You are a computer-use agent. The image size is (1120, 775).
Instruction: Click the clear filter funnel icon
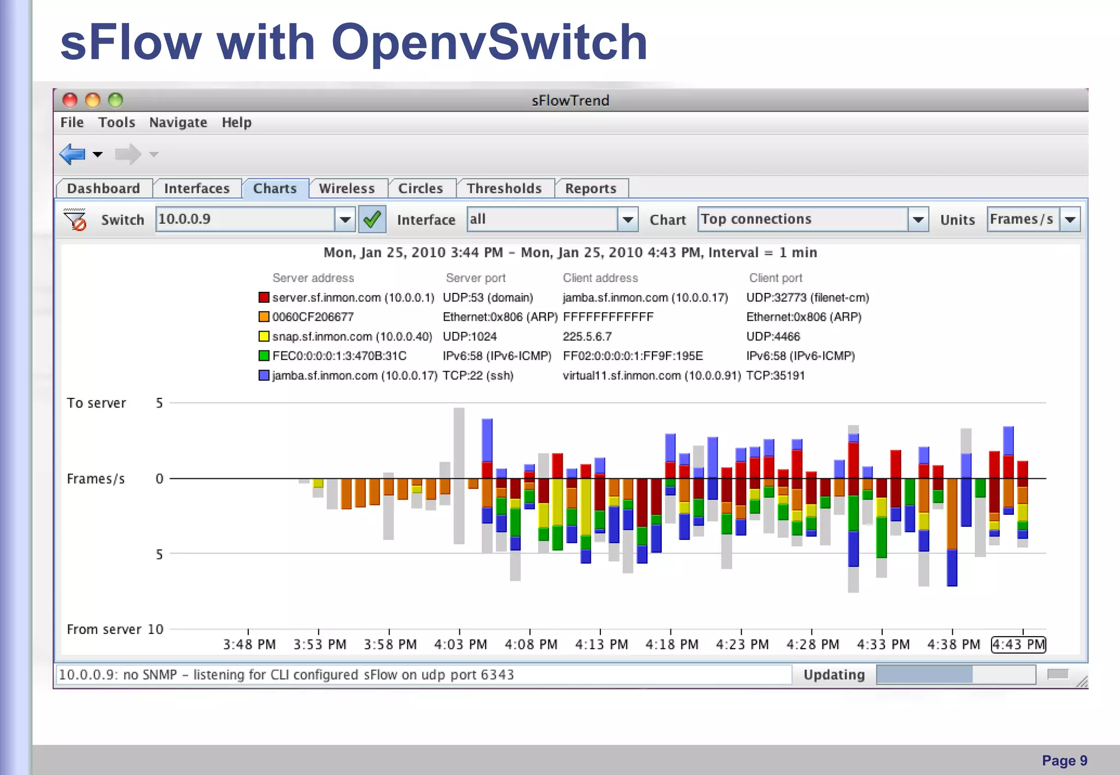pyautogui.click(x=75, y=220)
